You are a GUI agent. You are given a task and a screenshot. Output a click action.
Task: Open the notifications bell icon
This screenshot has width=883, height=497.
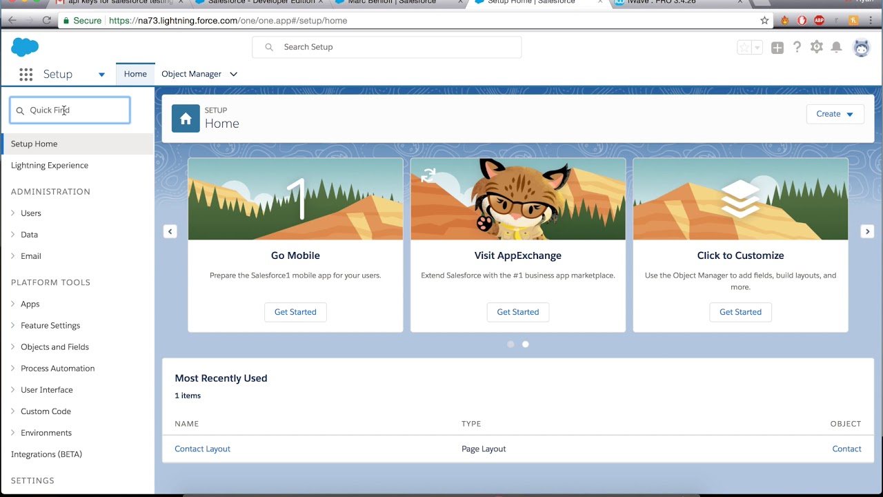pos(836,47)
